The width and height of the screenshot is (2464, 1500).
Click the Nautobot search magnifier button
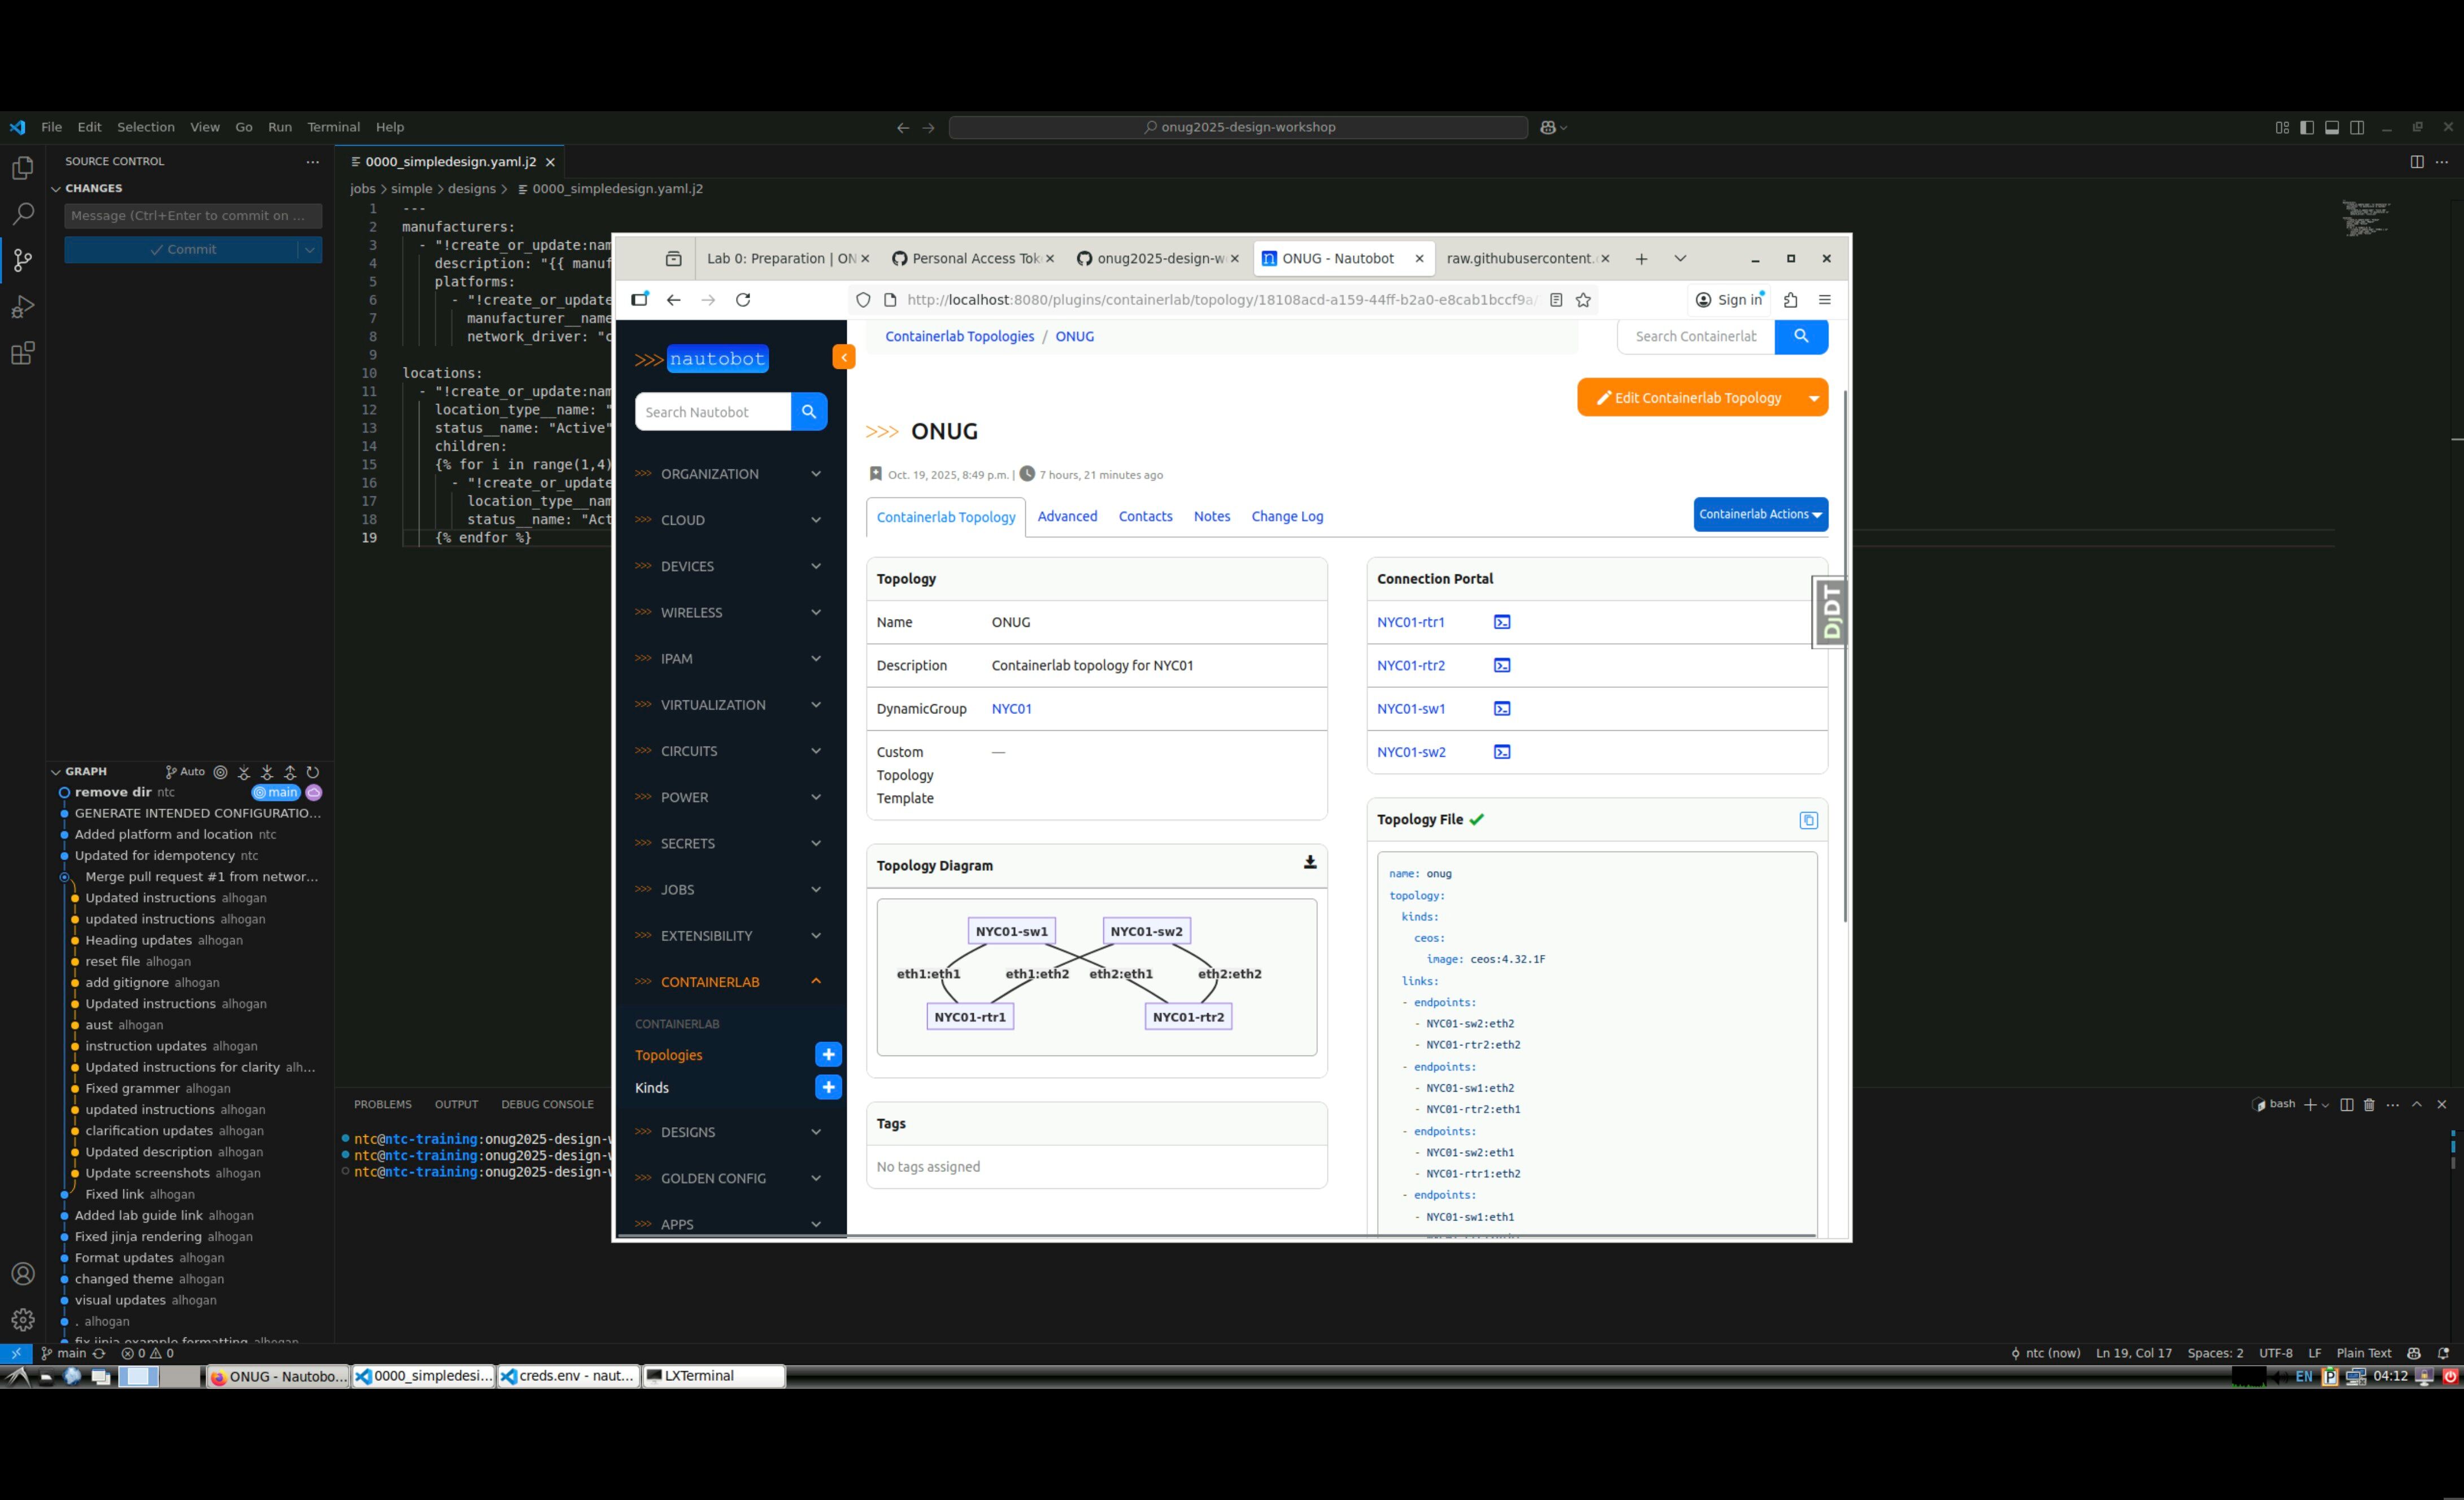click(808, 412)
